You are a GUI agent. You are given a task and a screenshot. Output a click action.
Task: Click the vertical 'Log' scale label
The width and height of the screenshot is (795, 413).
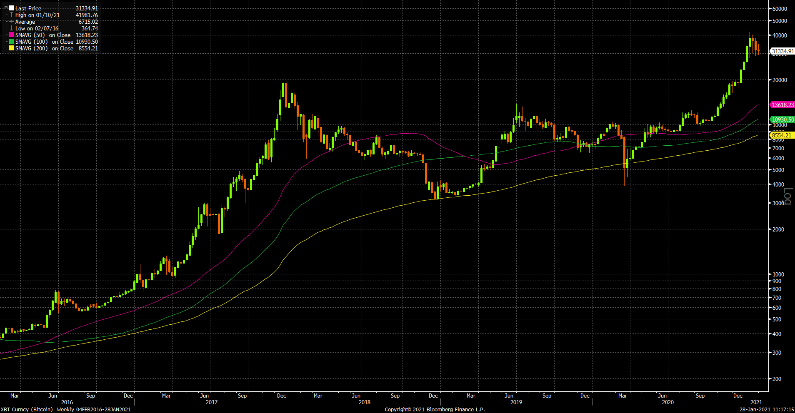click(787, 196)
